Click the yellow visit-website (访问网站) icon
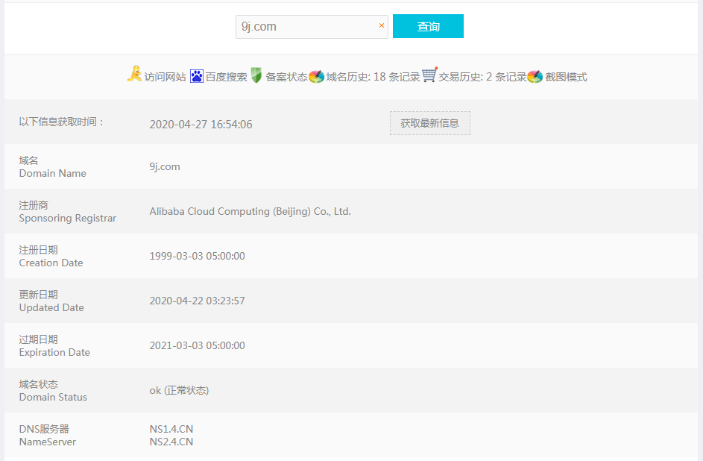The width and height of the screenshot is (703, 461). coord(134,75)
